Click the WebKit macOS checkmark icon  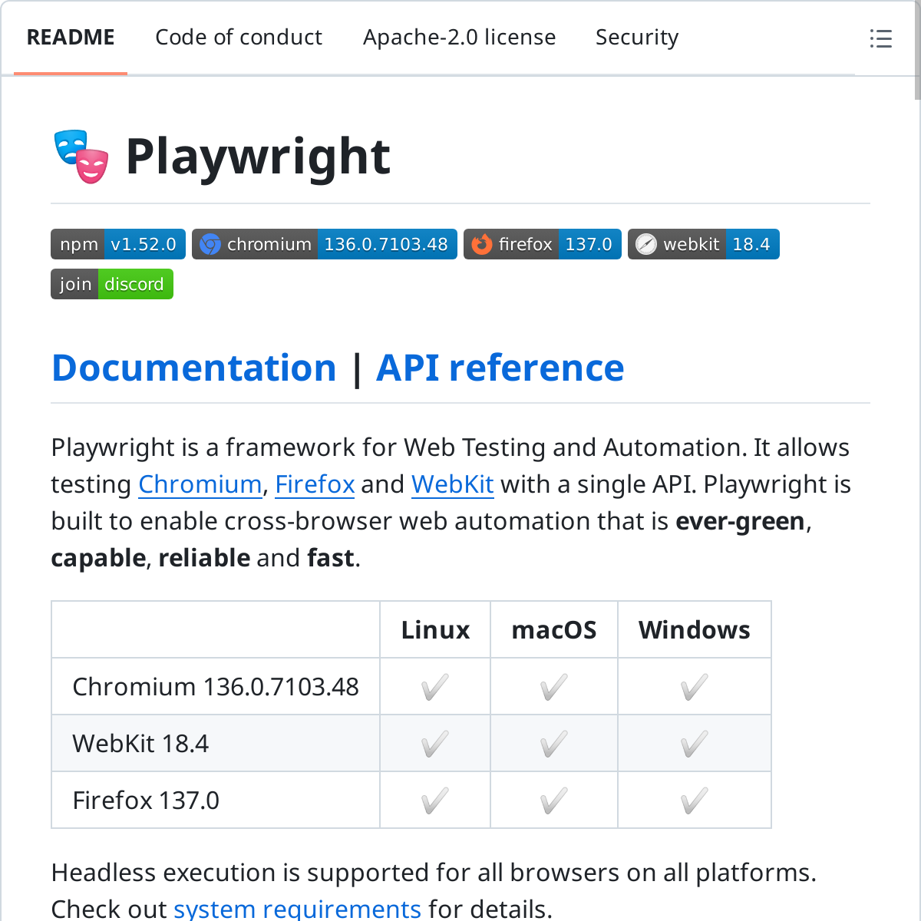(553, 744)
